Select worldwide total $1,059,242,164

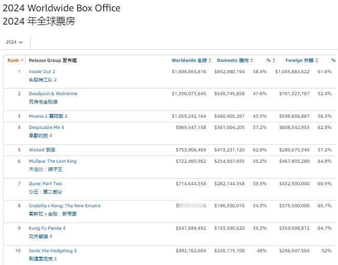coord(189,116)
